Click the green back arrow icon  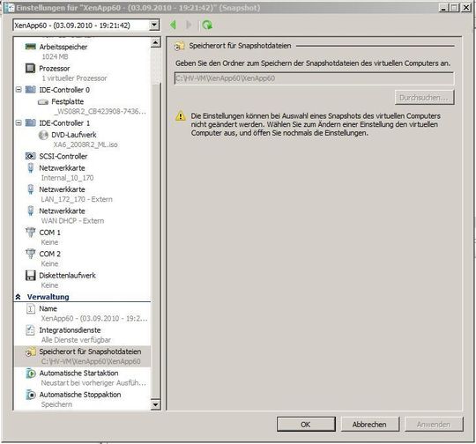173,25
